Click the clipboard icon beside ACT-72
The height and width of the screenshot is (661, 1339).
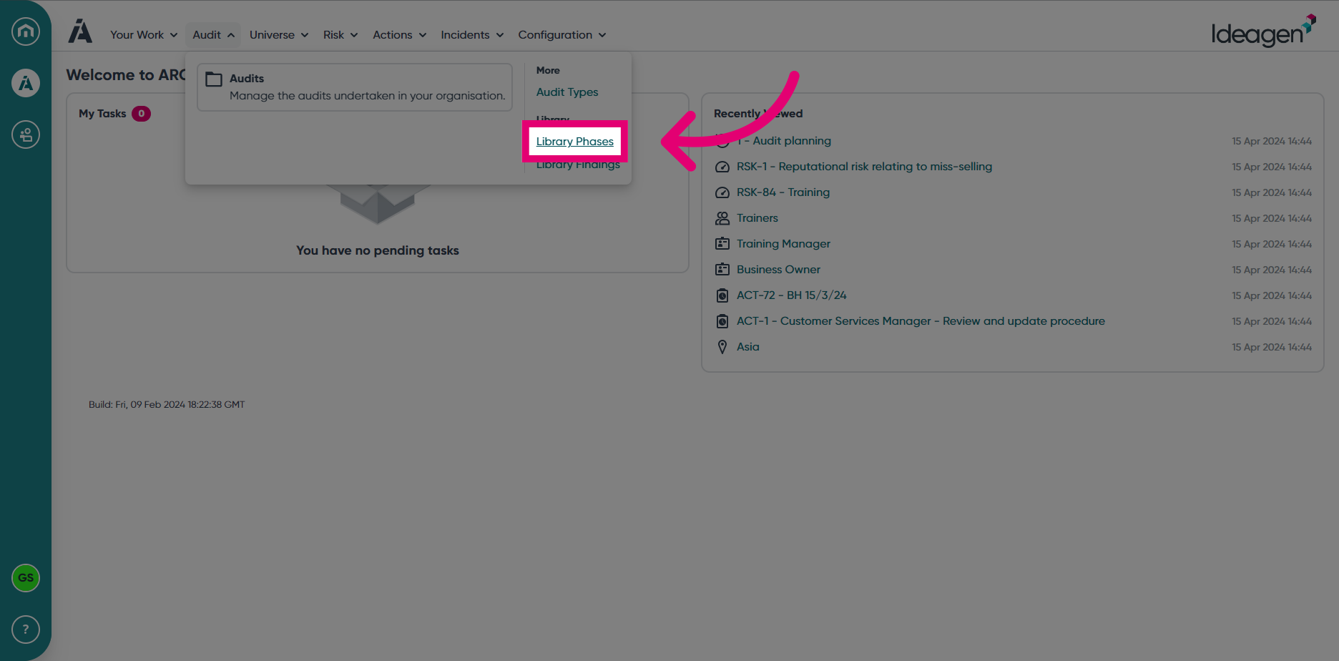click(x=722, y=295)
